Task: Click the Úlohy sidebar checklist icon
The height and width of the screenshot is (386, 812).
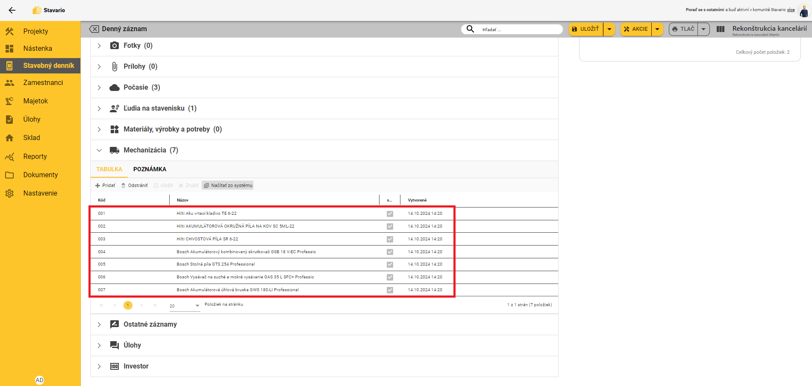Action: pos(9,119)
